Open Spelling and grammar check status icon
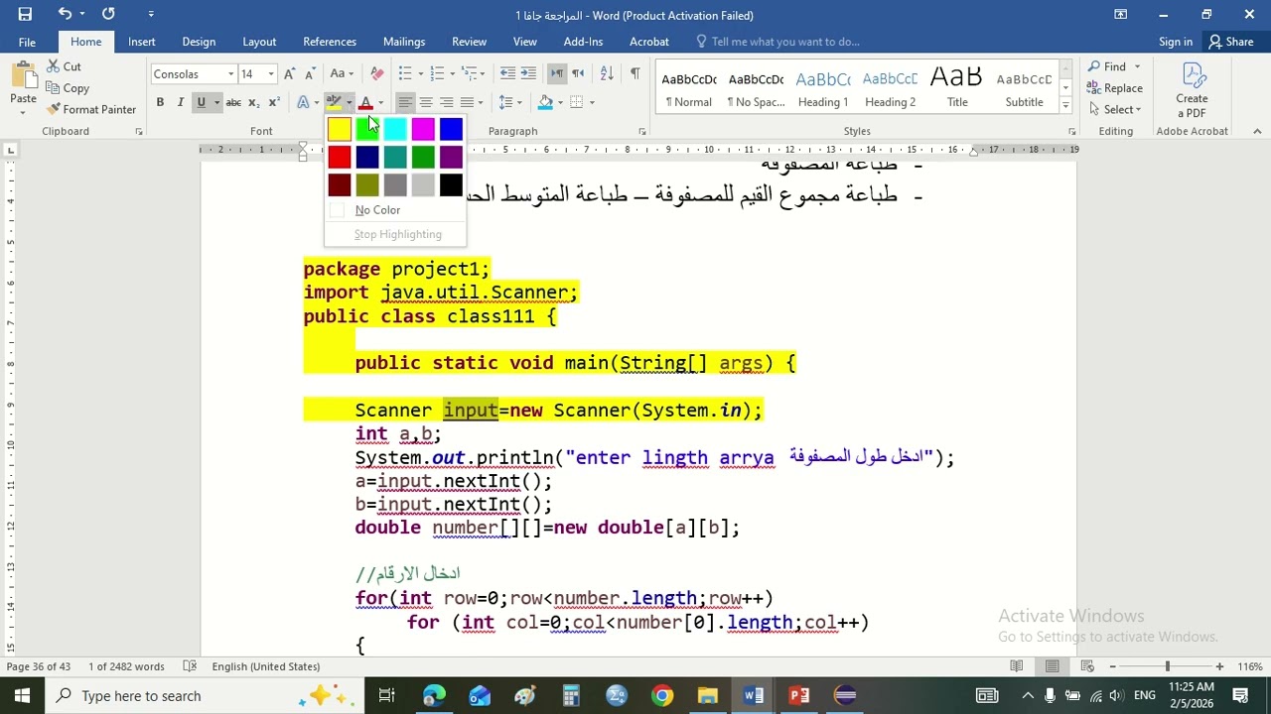Viewport: 1271px width, 714px height. 190,666
